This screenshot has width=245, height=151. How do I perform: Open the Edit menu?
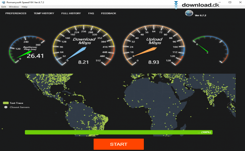click(3, 7)
